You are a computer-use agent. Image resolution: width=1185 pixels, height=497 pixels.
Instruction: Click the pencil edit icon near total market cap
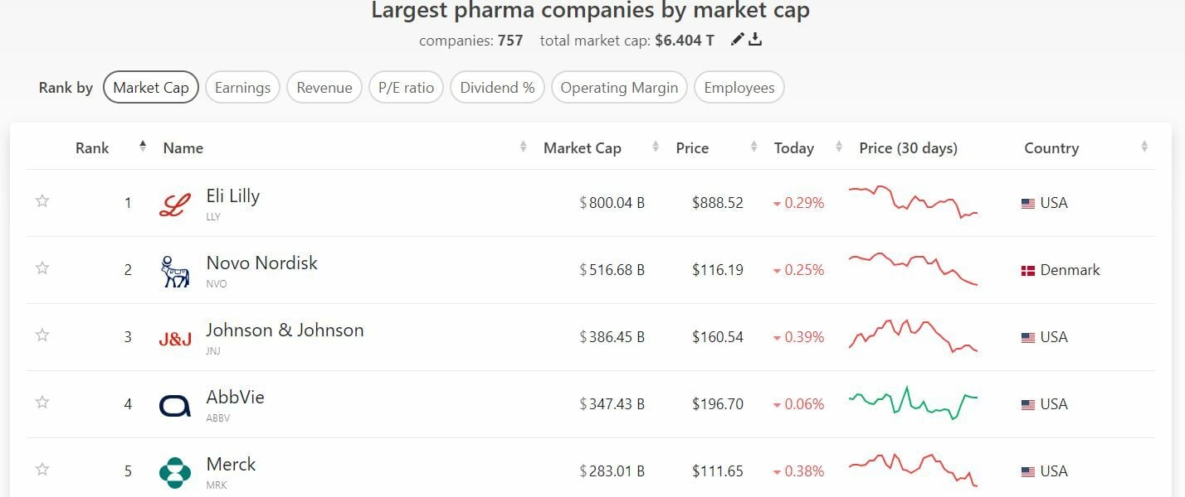[x=736, y=40]
